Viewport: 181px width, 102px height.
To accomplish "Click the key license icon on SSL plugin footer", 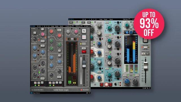I will point(87,93).
